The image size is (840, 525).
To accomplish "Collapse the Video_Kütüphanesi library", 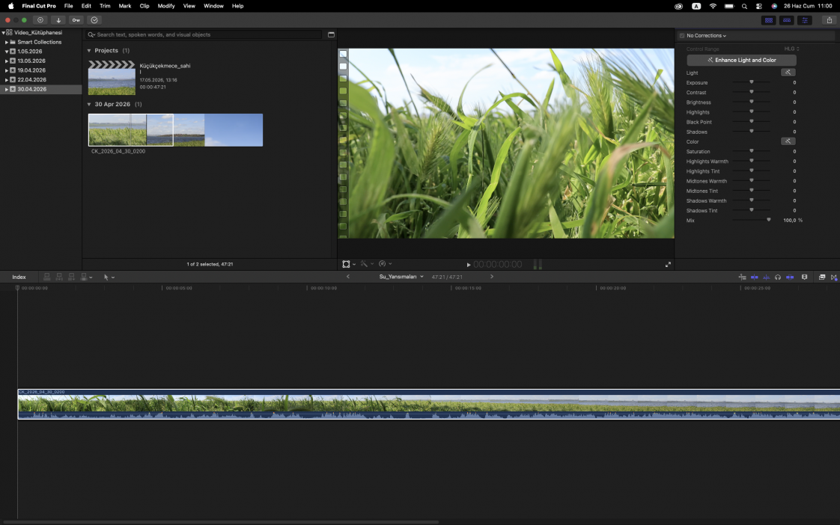I will coord(3,33).
